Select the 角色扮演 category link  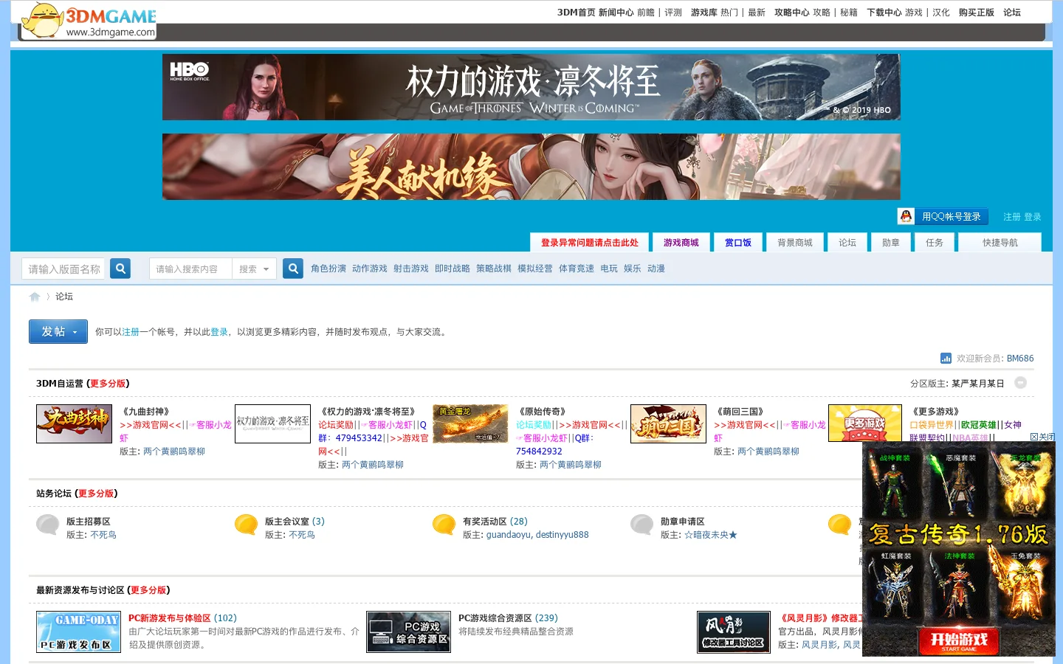(328, 269)
